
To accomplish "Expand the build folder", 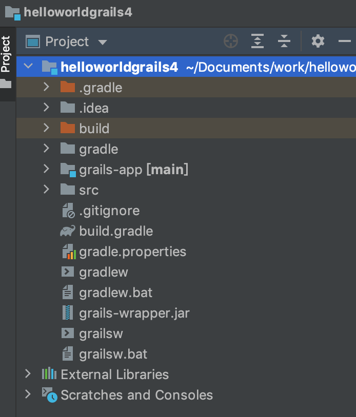I will pyautogui.click(x=46, y=128).
